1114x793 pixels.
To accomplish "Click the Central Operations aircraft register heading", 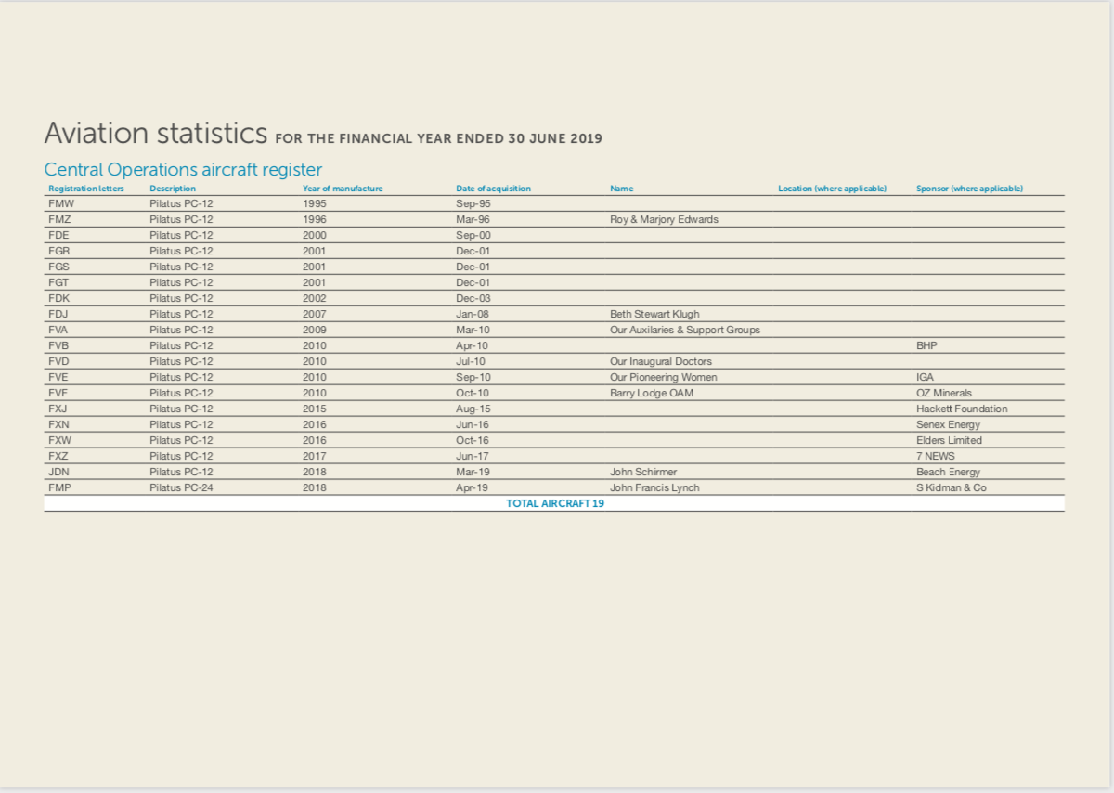I will (182, 169).
